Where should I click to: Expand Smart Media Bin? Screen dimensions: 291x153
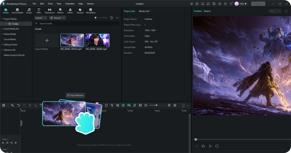[2, 29]
